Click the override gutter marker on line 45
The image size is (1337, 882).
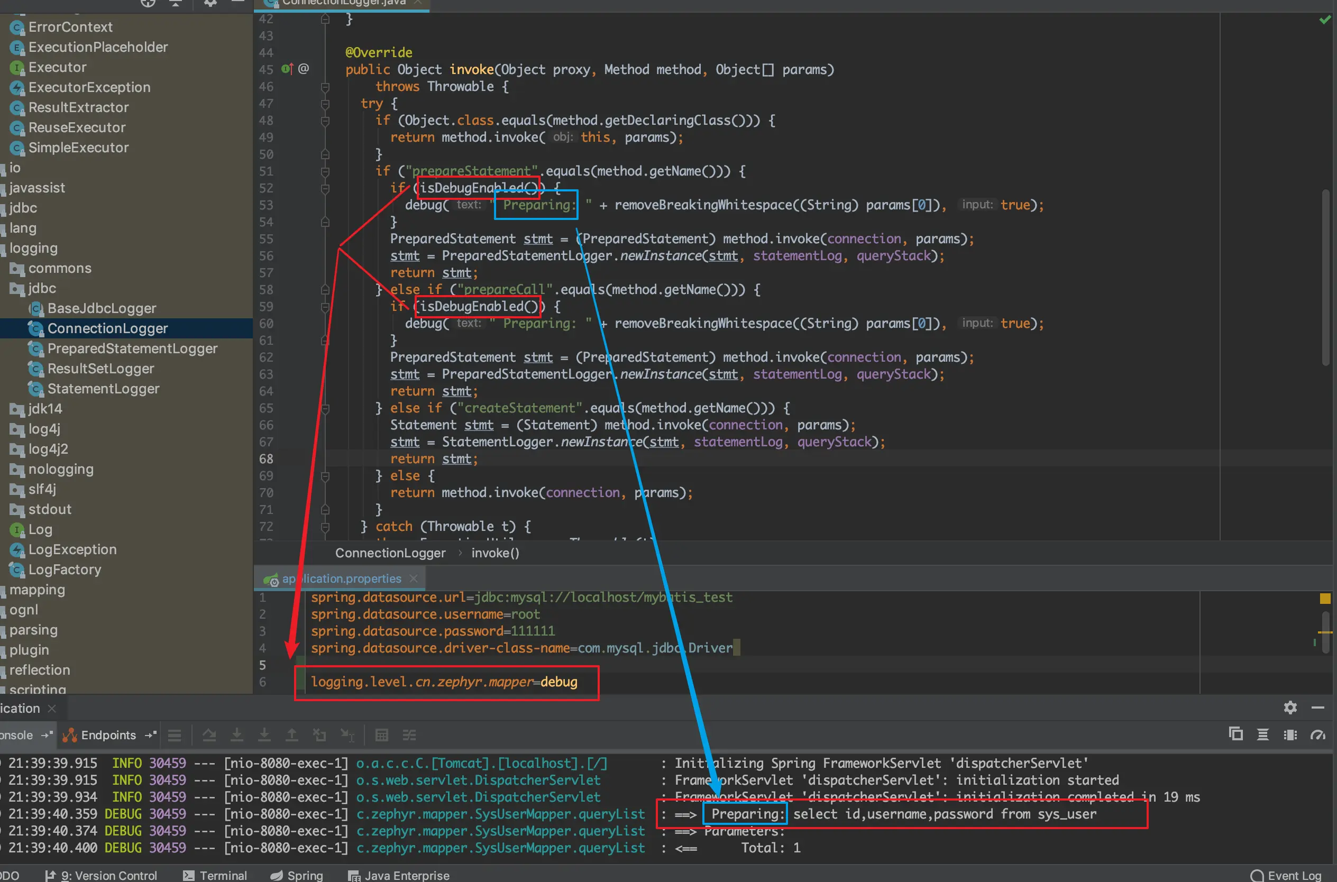tap(287, 69)
